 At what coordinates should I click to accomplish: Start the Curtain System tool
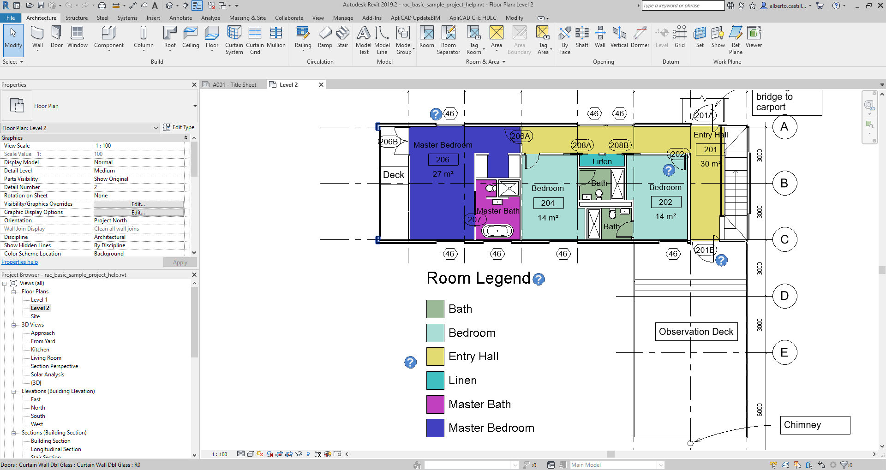click(x=234, y=39)
